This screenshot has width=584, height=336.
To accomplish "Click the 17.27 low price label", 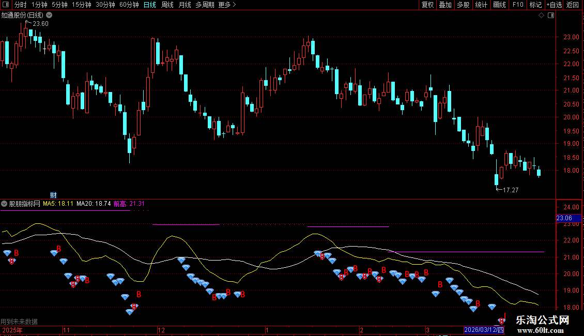I will tap(511, 190).
